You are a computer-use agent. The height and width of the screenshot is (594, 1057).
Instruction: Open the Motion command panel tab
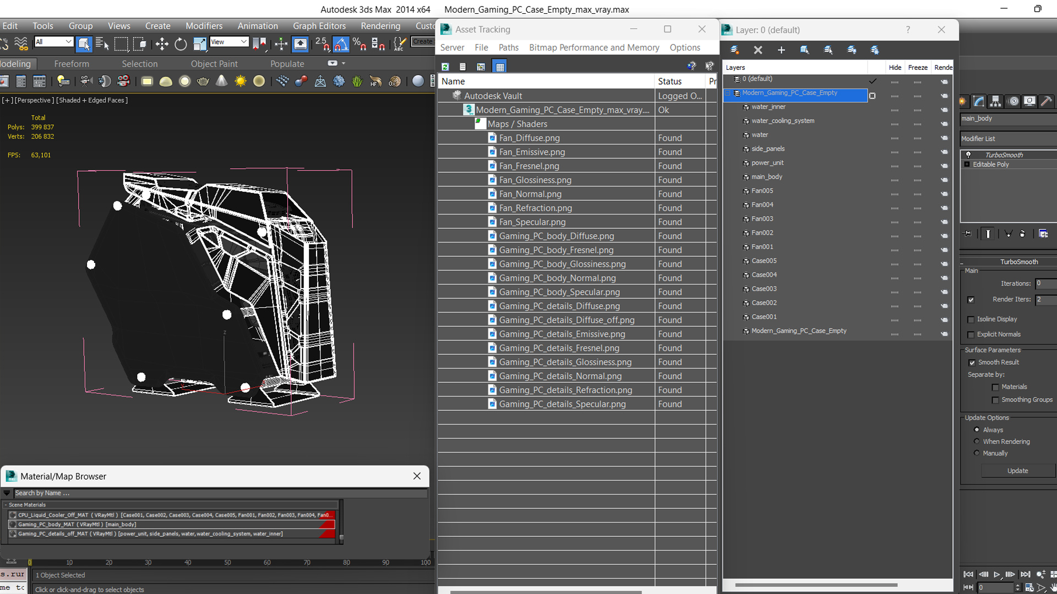1013,101
